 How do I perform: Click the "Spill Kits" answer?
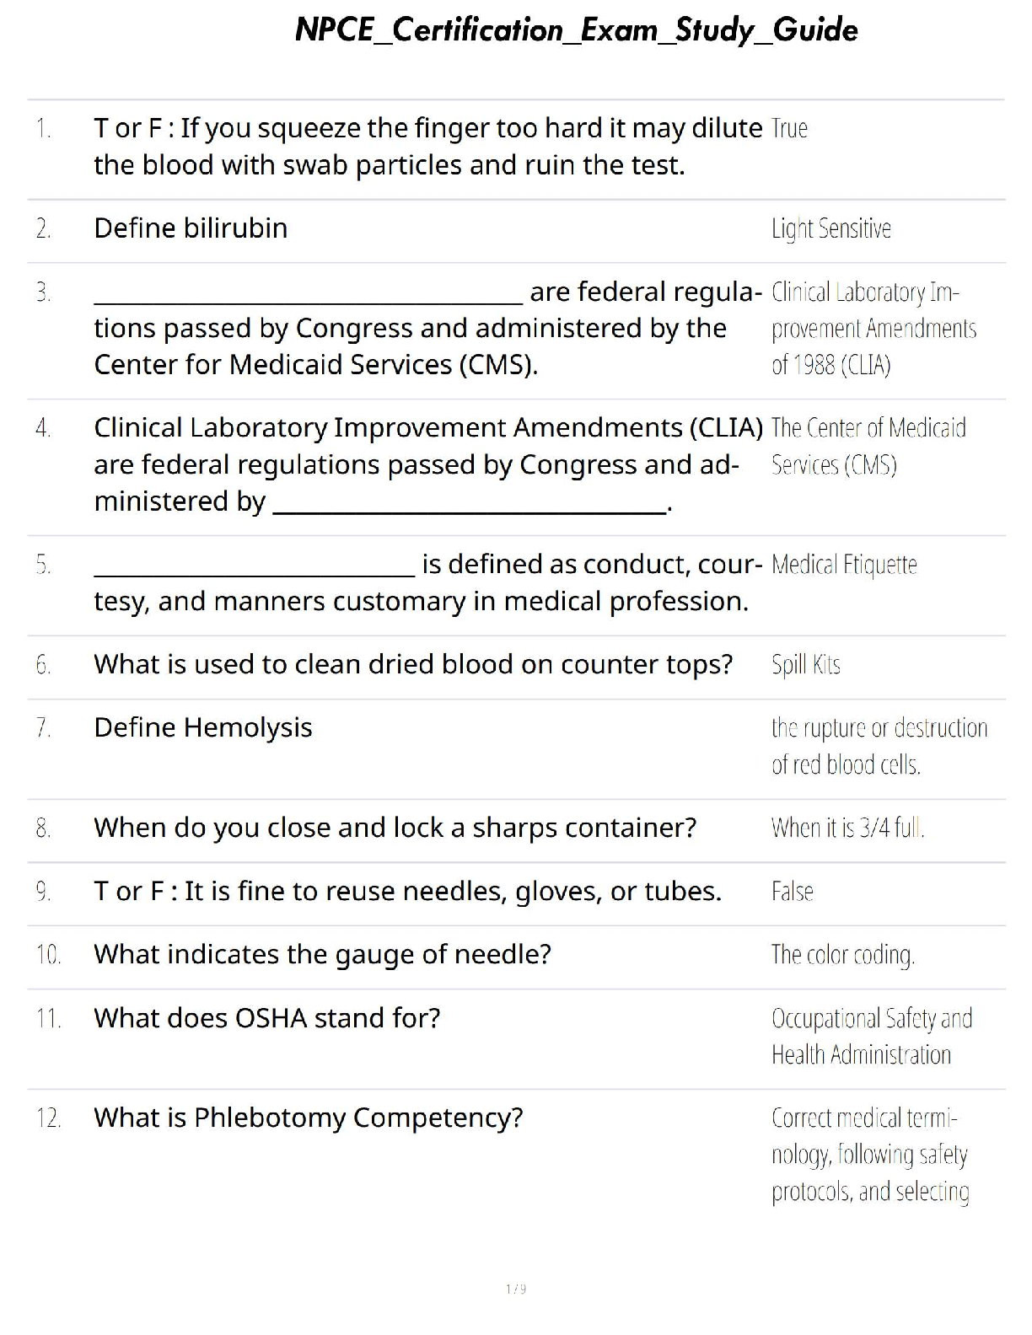tap(805, 665)
